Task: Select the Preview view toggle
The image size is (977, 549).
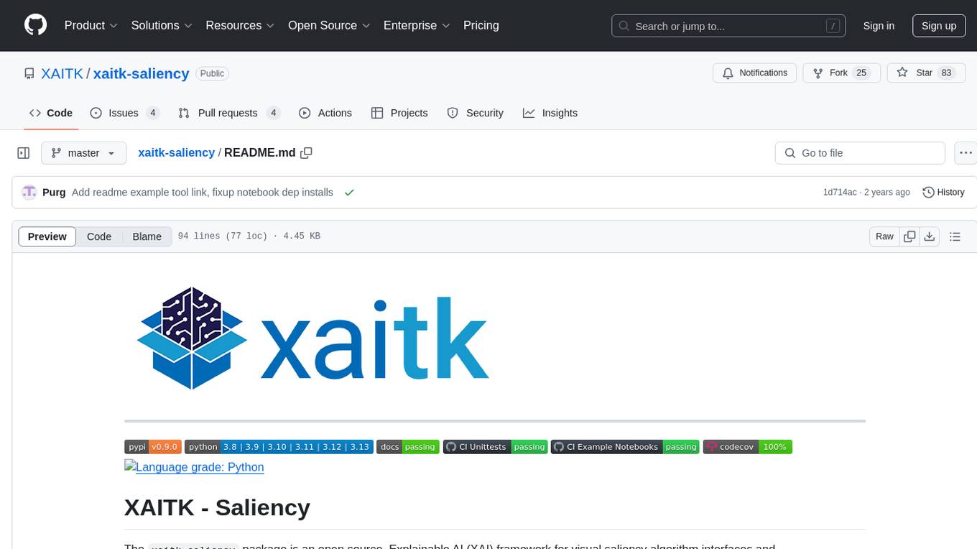Action: [47, 236]
